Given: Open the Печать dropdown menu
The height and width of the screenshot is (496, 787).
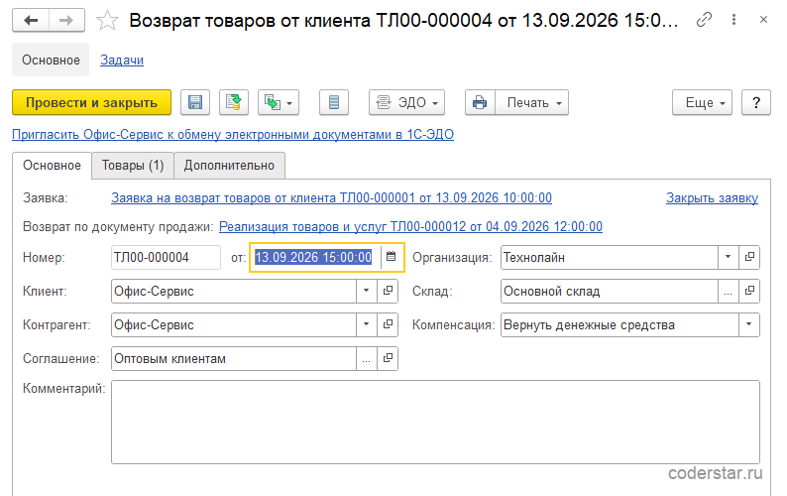Looking at the screenshot, I should [532, 102].
